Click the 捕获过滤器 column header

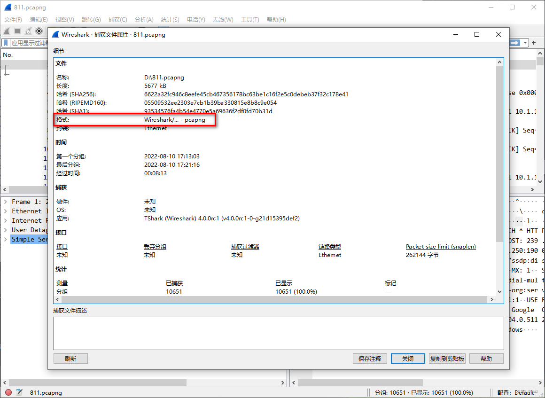(x=245, y=246)
